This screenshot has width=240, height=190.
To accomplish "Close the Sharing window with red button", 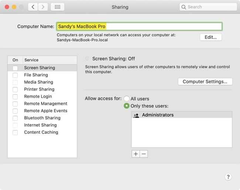I will [x=7, y=7].
